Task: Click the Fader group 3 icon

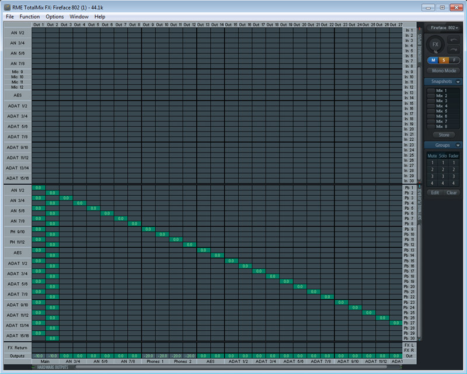Action: click(x=454, y=175)
